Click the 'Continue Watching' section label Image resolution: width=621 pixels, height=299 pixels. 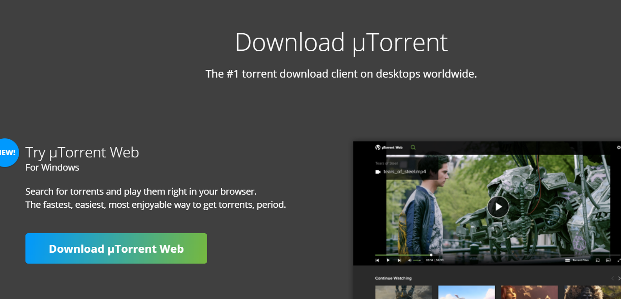click(393, 278)
